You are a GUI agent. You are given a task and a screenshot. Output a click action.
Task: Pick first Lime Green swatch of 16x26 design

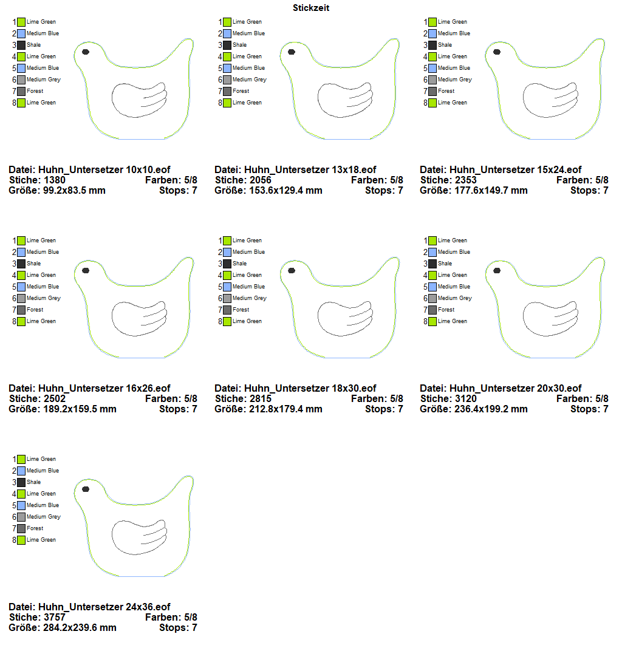(x=21, y=240)
